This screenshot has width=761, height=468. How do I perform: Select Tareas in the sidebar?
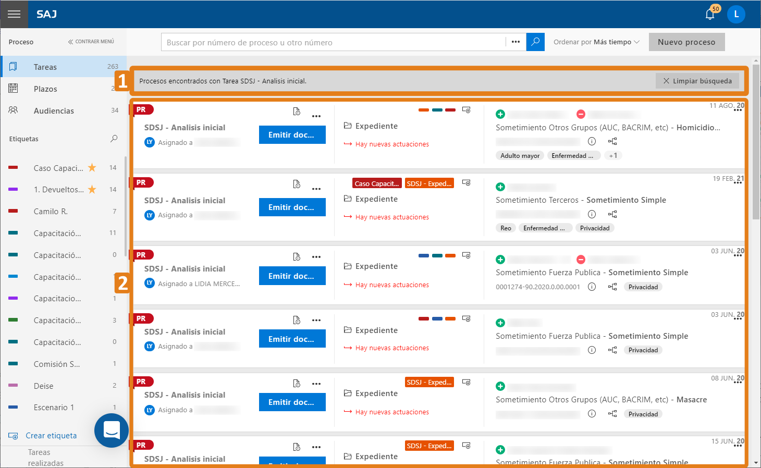click(x=64, y=67)
